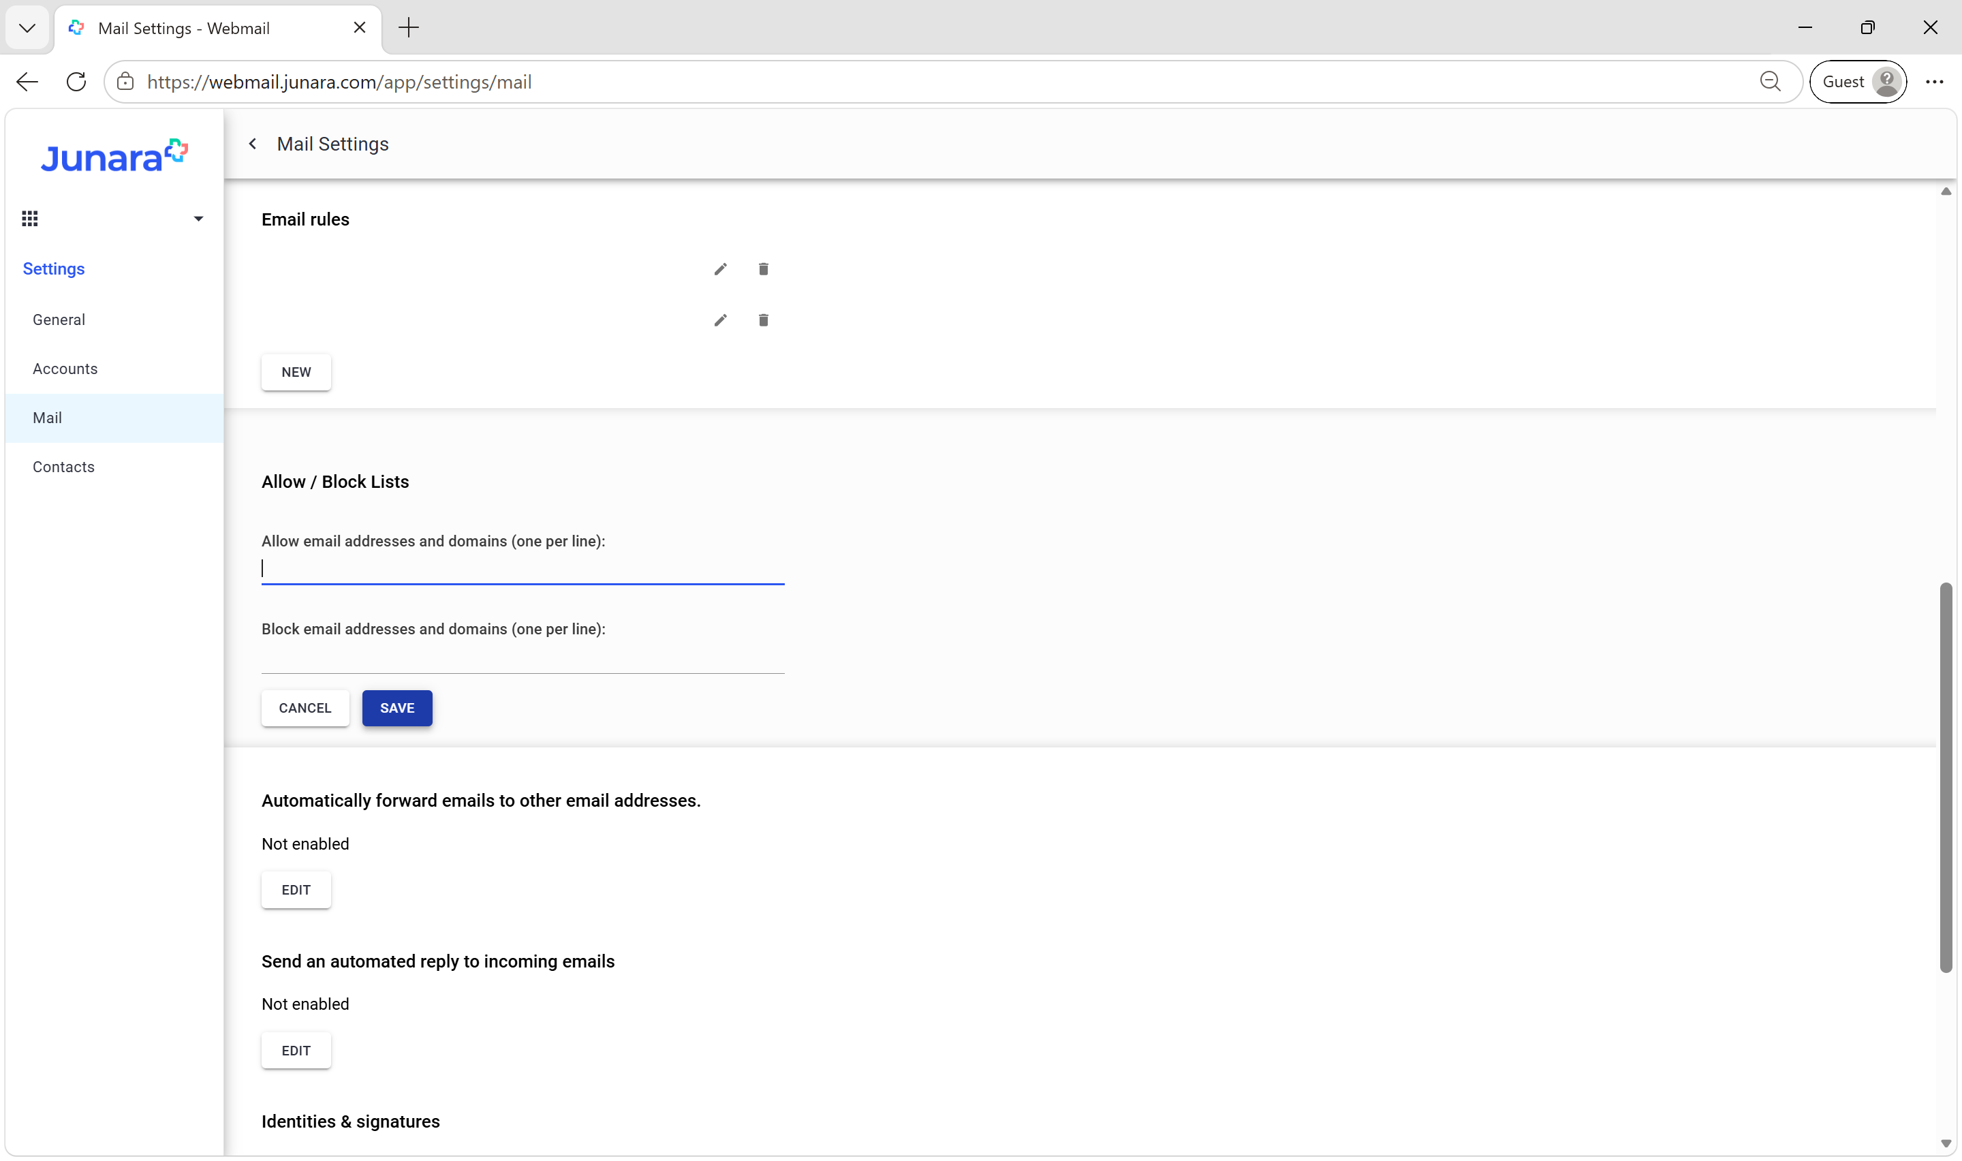
Task: Select Mail in the settings sidebar
Action: pyautogui.click(x=114, y=418)
